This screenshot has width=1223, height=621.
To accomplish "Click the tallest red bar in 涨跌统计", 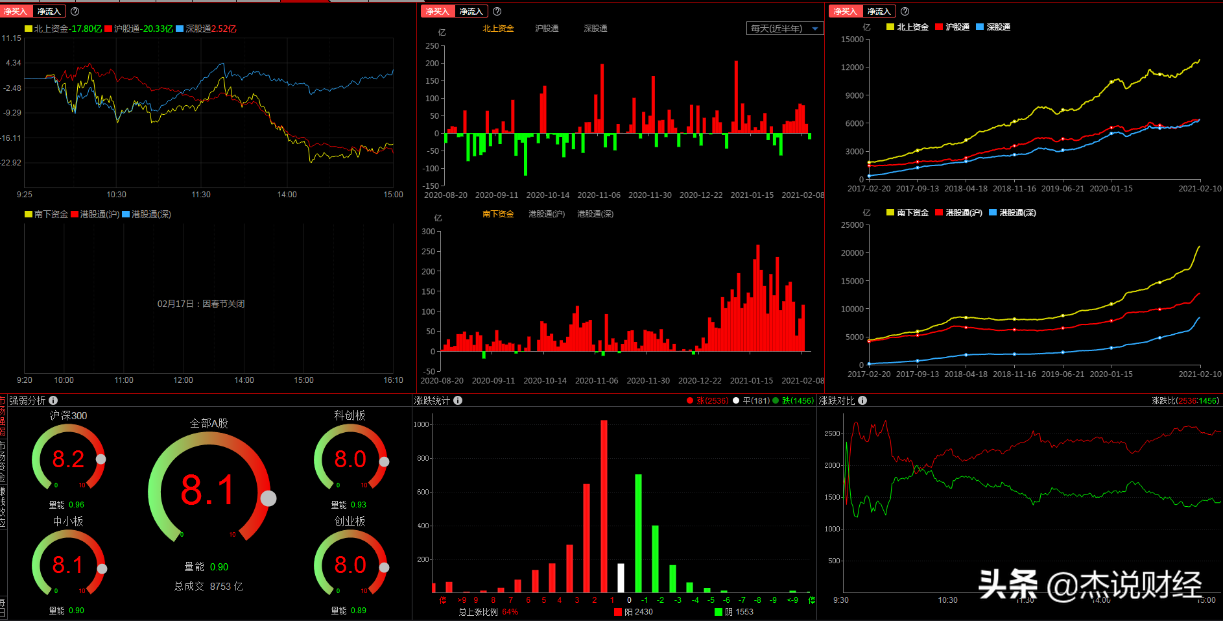I will pos(604,506).
